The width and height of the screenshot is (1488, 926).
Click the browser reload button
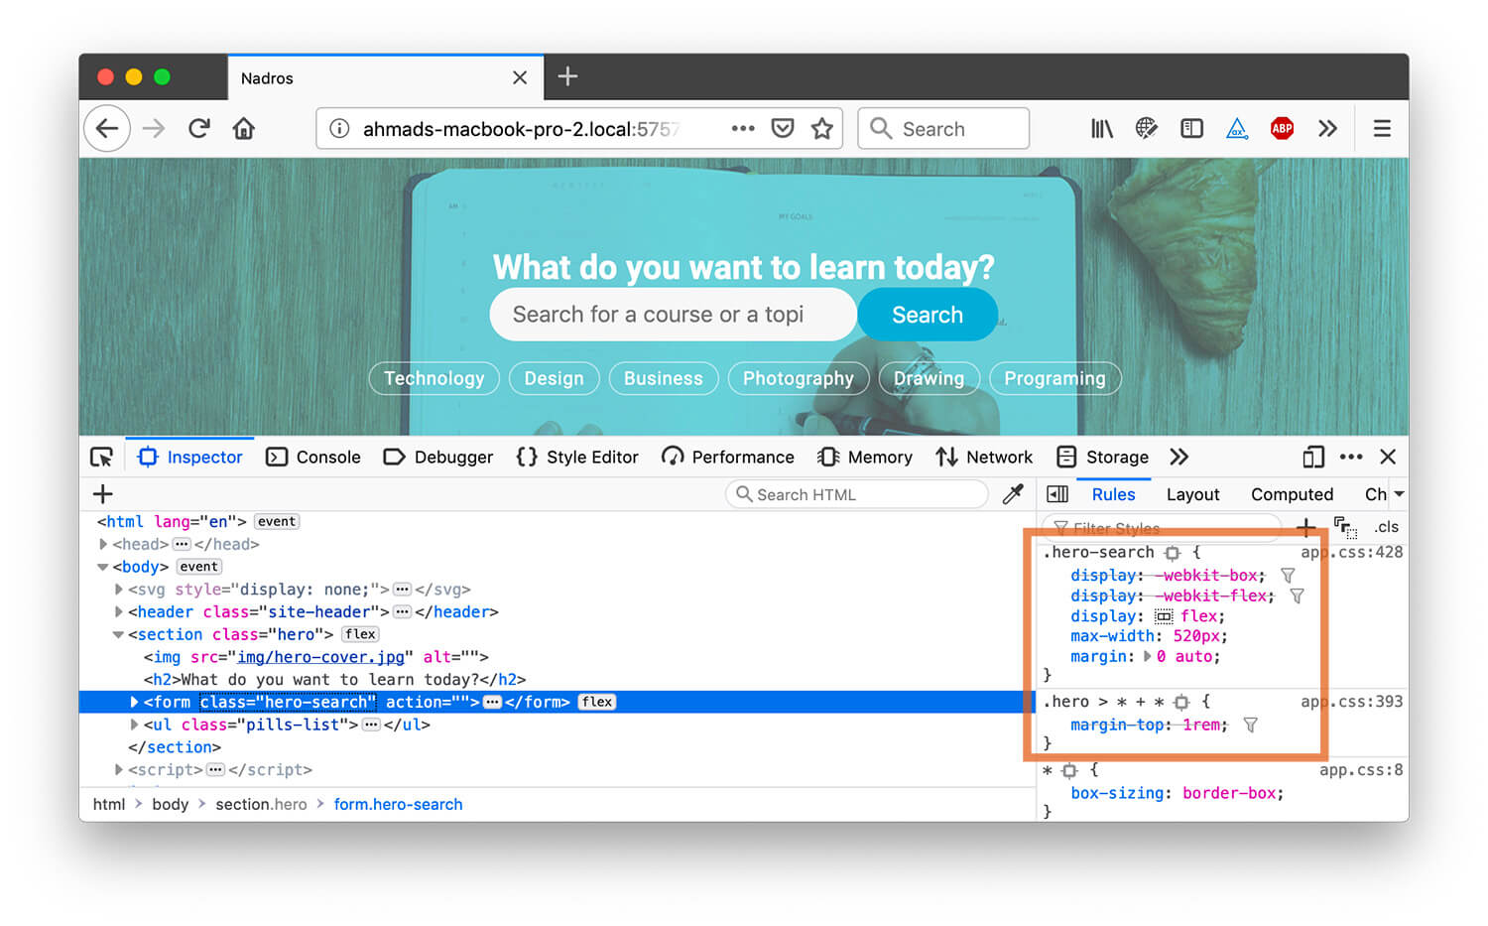[x=199, y=129]
